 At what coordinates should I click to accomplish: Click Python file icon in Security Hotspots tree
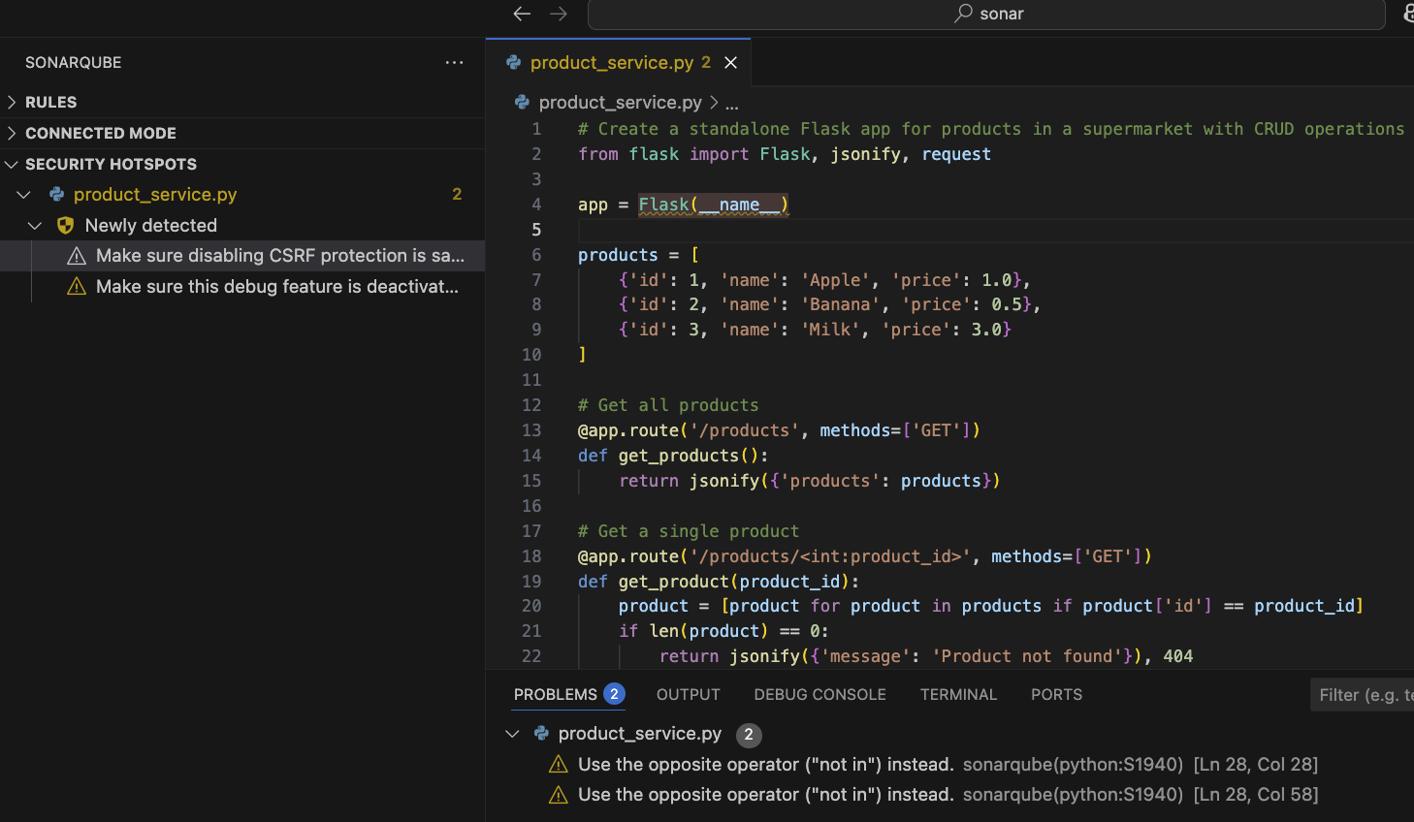pos(56,194)
